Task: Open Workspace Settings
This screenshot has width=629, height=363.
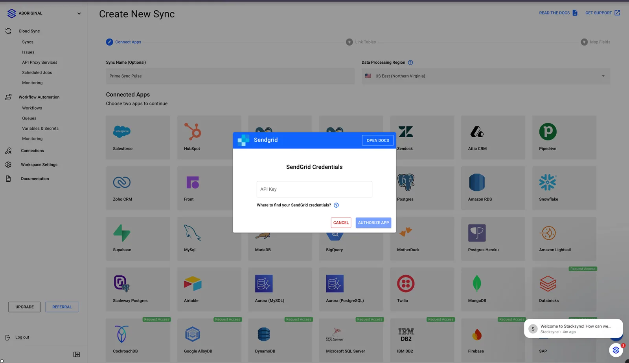Action: [39, 165]
